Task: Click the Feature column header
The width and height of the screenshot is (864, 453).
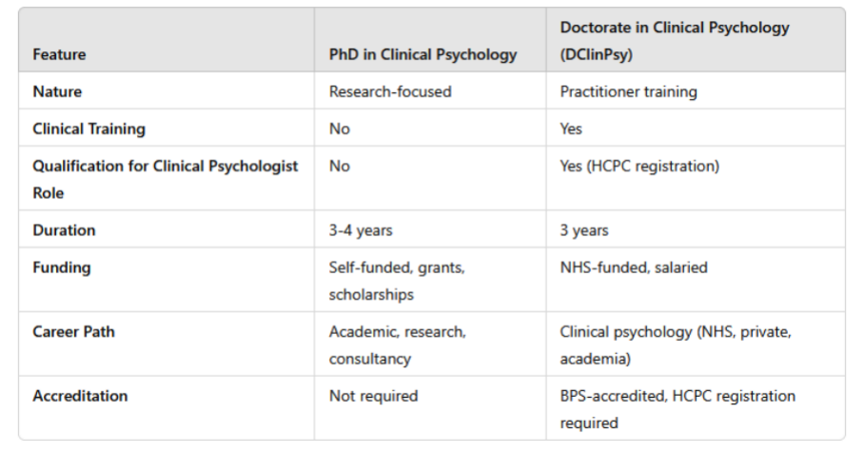Action: 59,54
